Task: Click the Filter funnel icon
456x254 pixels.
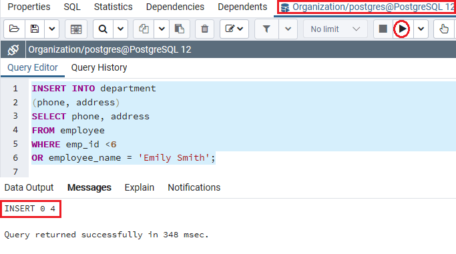Action: (x=266, y=29)
